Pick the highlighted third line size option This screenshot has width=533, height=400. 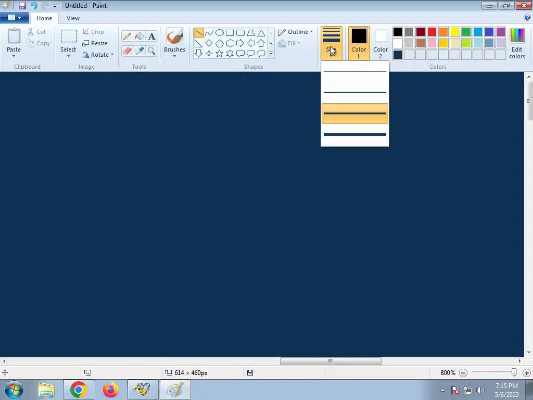pos(355,113)
